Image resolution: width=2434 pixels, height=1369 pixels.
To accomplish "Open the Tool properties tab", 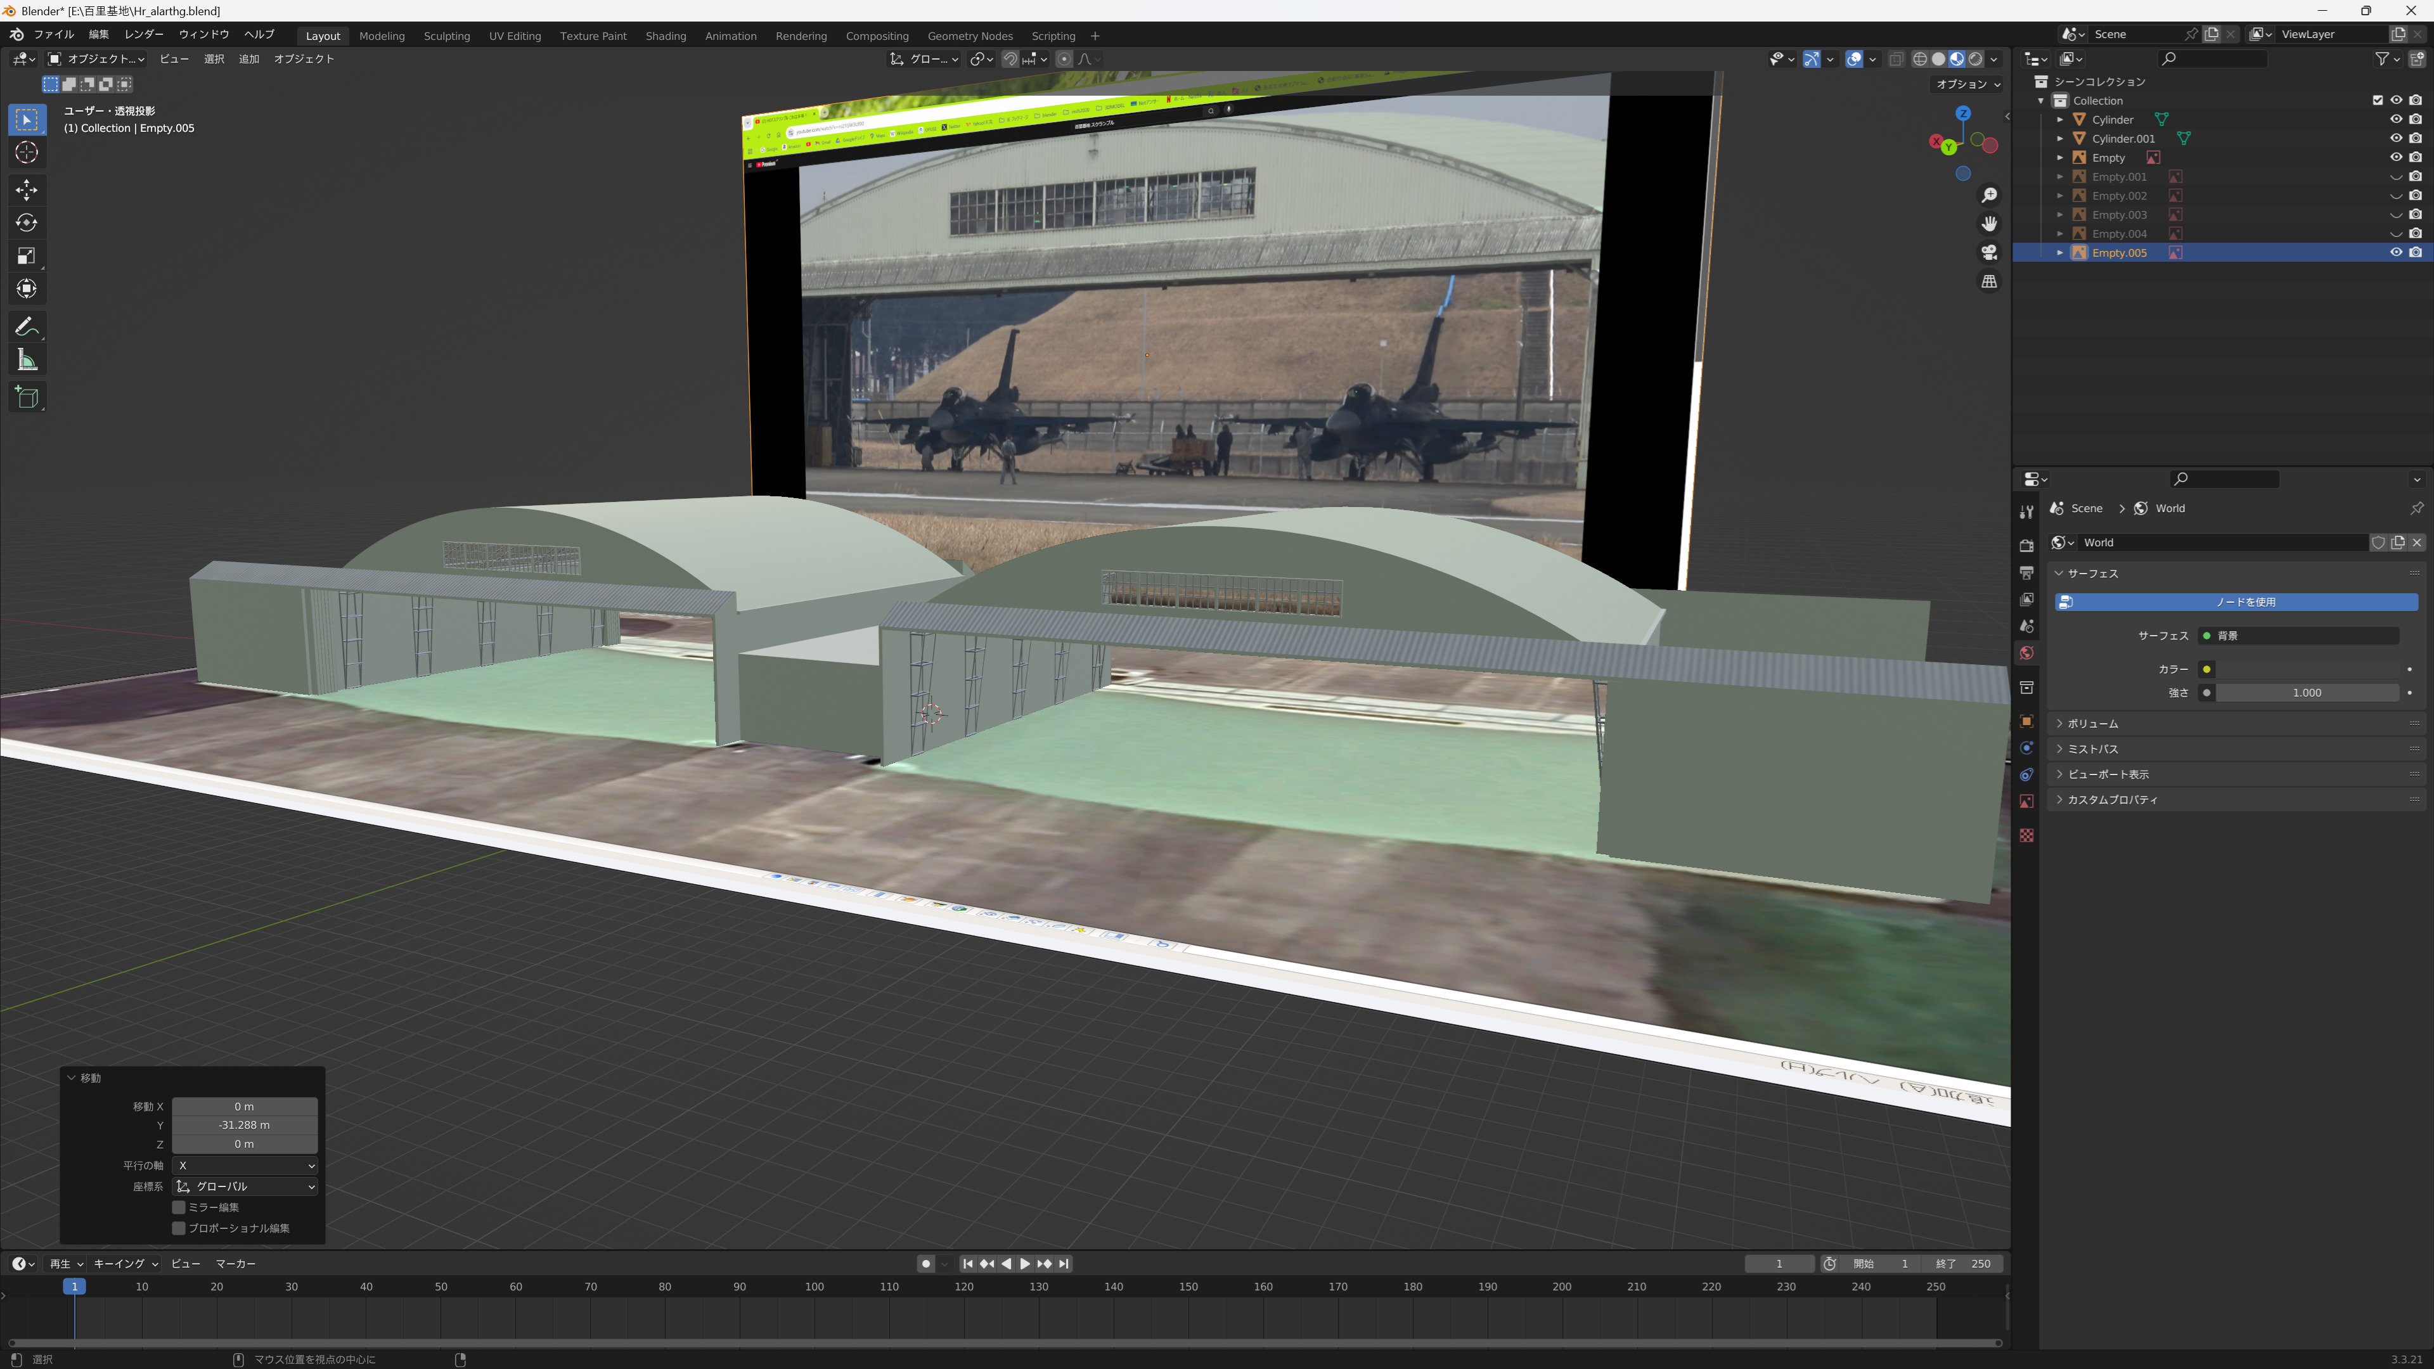I will tap(2026, 512).
